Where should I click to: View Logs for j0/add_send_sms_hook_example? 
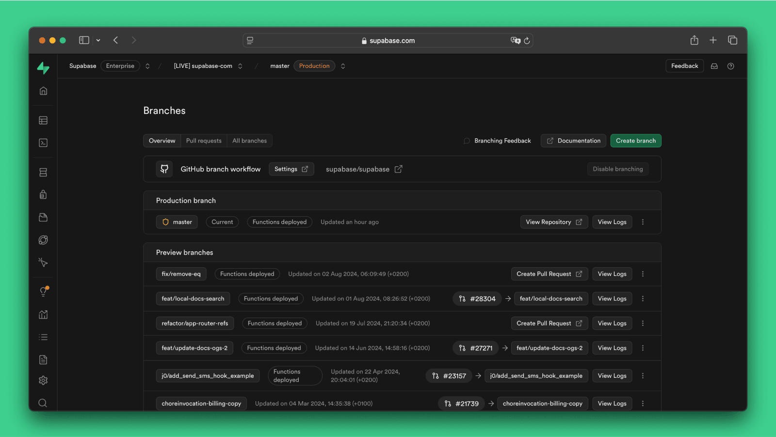[612, 376]
